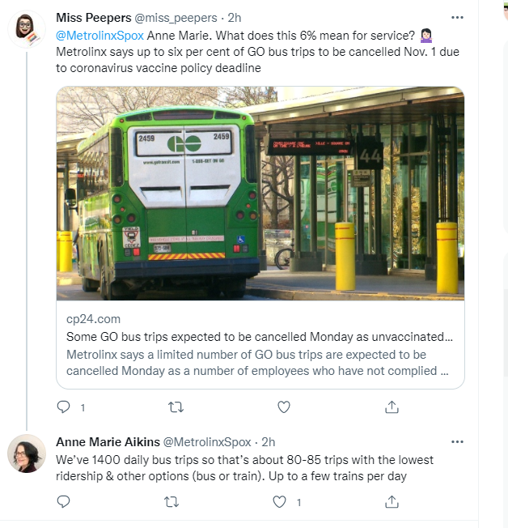
Task: Click the @MetrolinxSpox handle on the reply
Action: point(208,442)
